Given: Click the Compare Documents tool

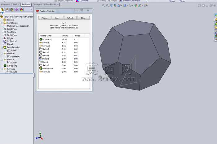Looking at the screenshot, I should click(x=130, y=1).
